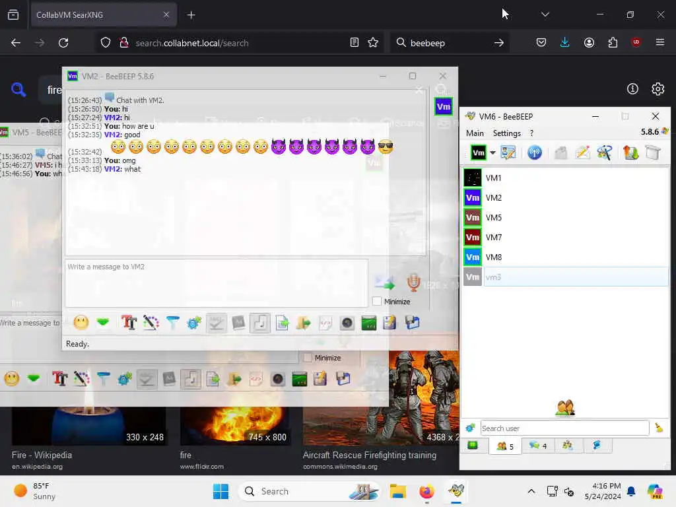Image resolution: width=676 pixels, height=507 pixels.
Task: Click save chat floppy icon in VM2 toolbar
Action: click(412, 322)
